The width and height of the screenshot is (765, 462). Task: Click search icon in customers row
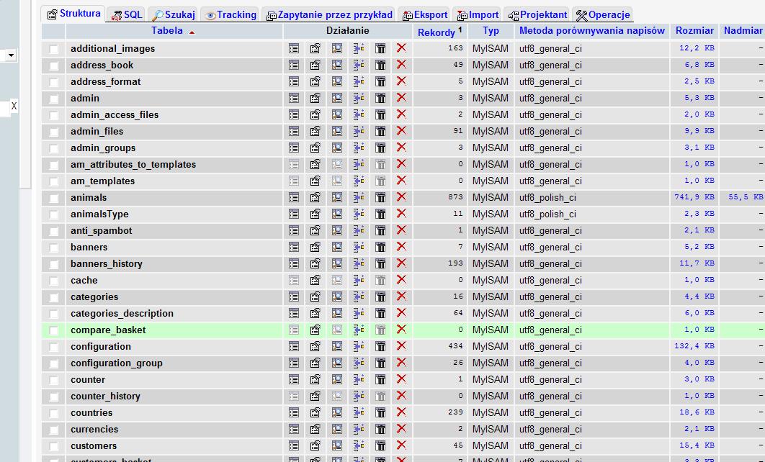[x=337, y=445]
